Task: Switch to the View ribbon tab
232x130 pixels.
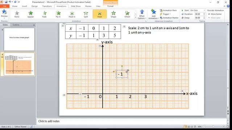Action: 98,6
